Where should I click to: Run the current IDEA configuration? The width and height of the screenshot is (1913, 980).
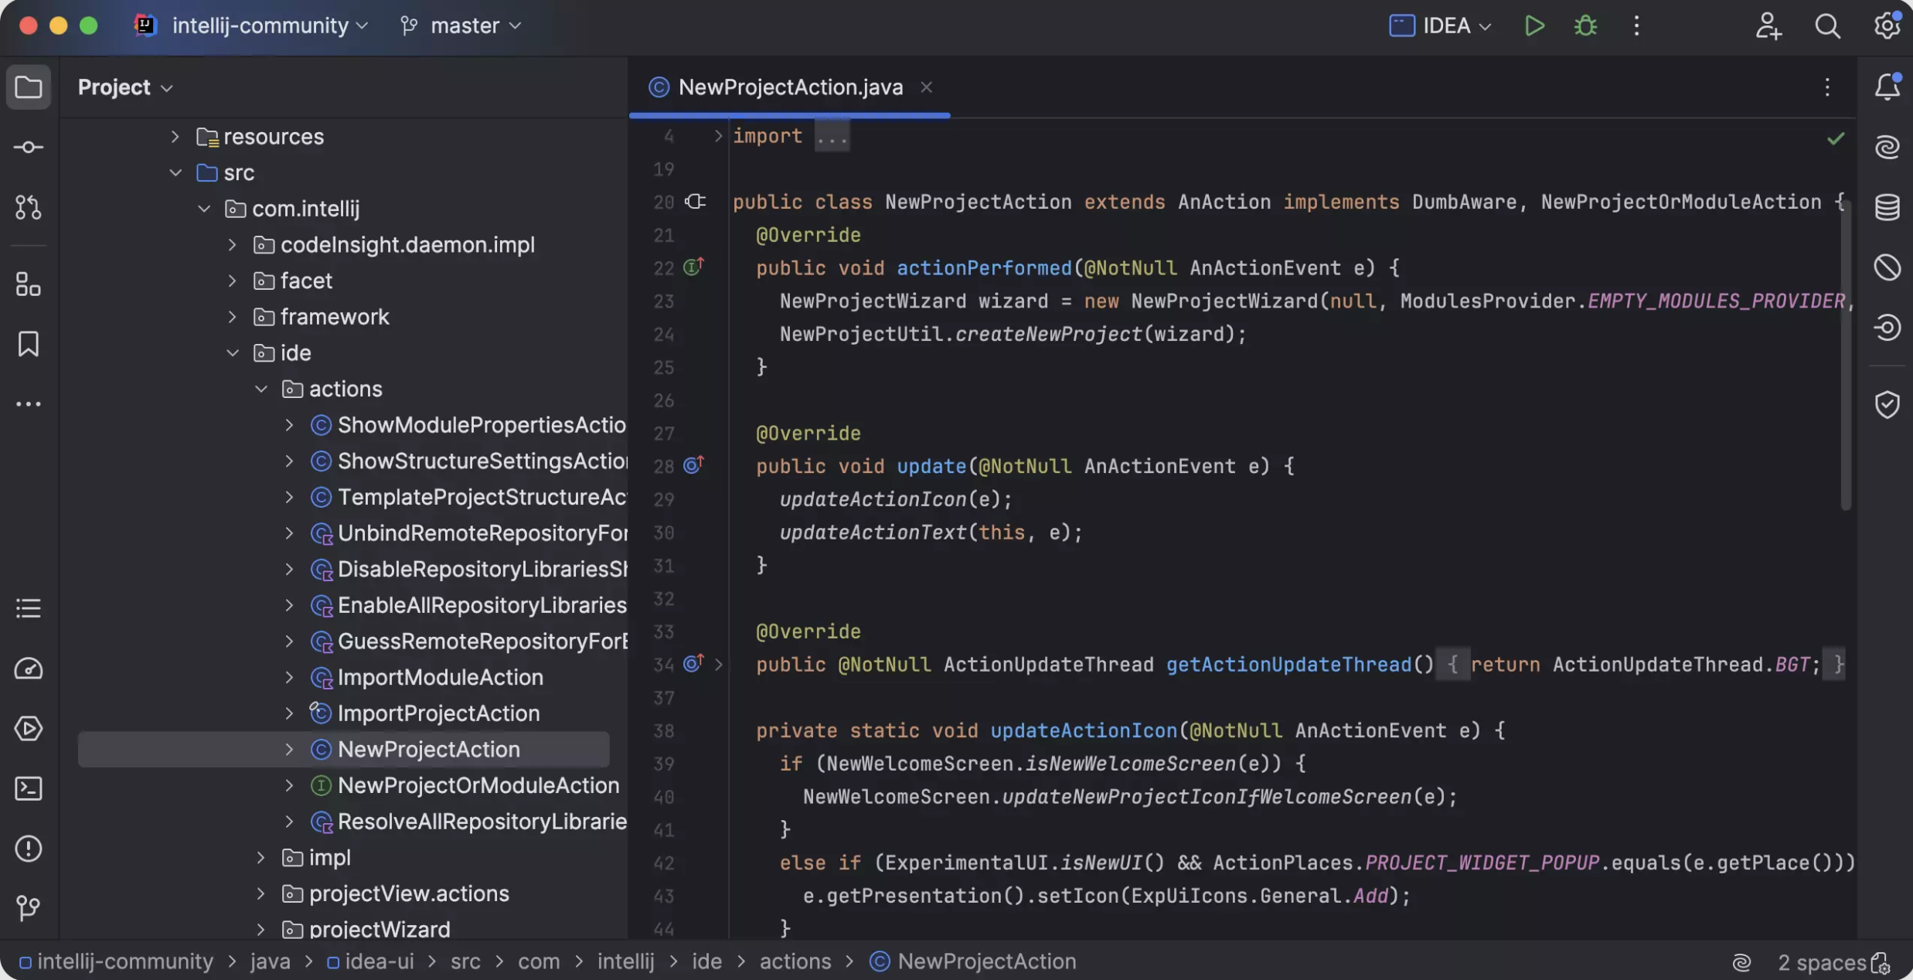[1534, 26]
